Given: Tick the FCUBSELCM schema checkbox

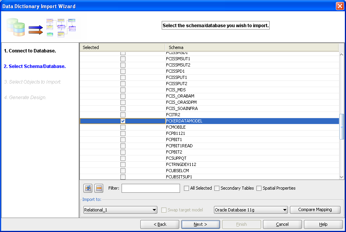Looking at the screenshot, I should [123, 171].
